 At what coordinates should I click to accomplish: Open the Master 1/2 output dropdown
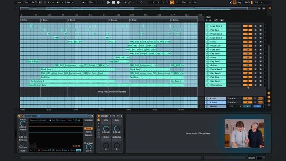tap(235, 106)
